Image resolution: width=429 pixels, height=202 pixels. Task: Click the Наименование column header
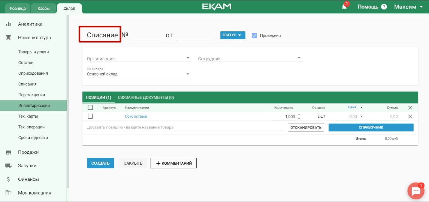pyautogui.click(x=137, y=108)
